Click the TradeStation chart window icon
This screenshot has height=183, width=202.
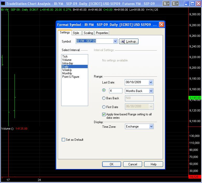coord(3,3)
